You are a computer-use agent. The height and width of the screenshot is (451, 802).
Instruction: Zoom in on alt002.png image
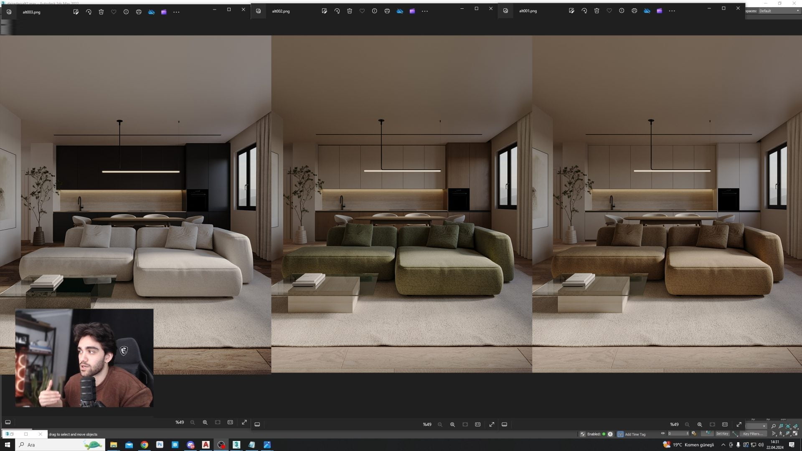(452, 424)
